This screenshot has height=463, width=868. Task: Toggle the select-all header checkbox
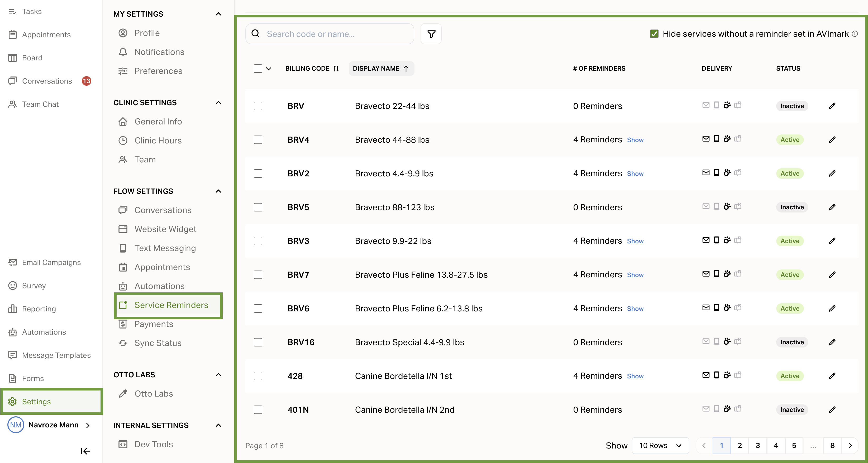point(258,68)
